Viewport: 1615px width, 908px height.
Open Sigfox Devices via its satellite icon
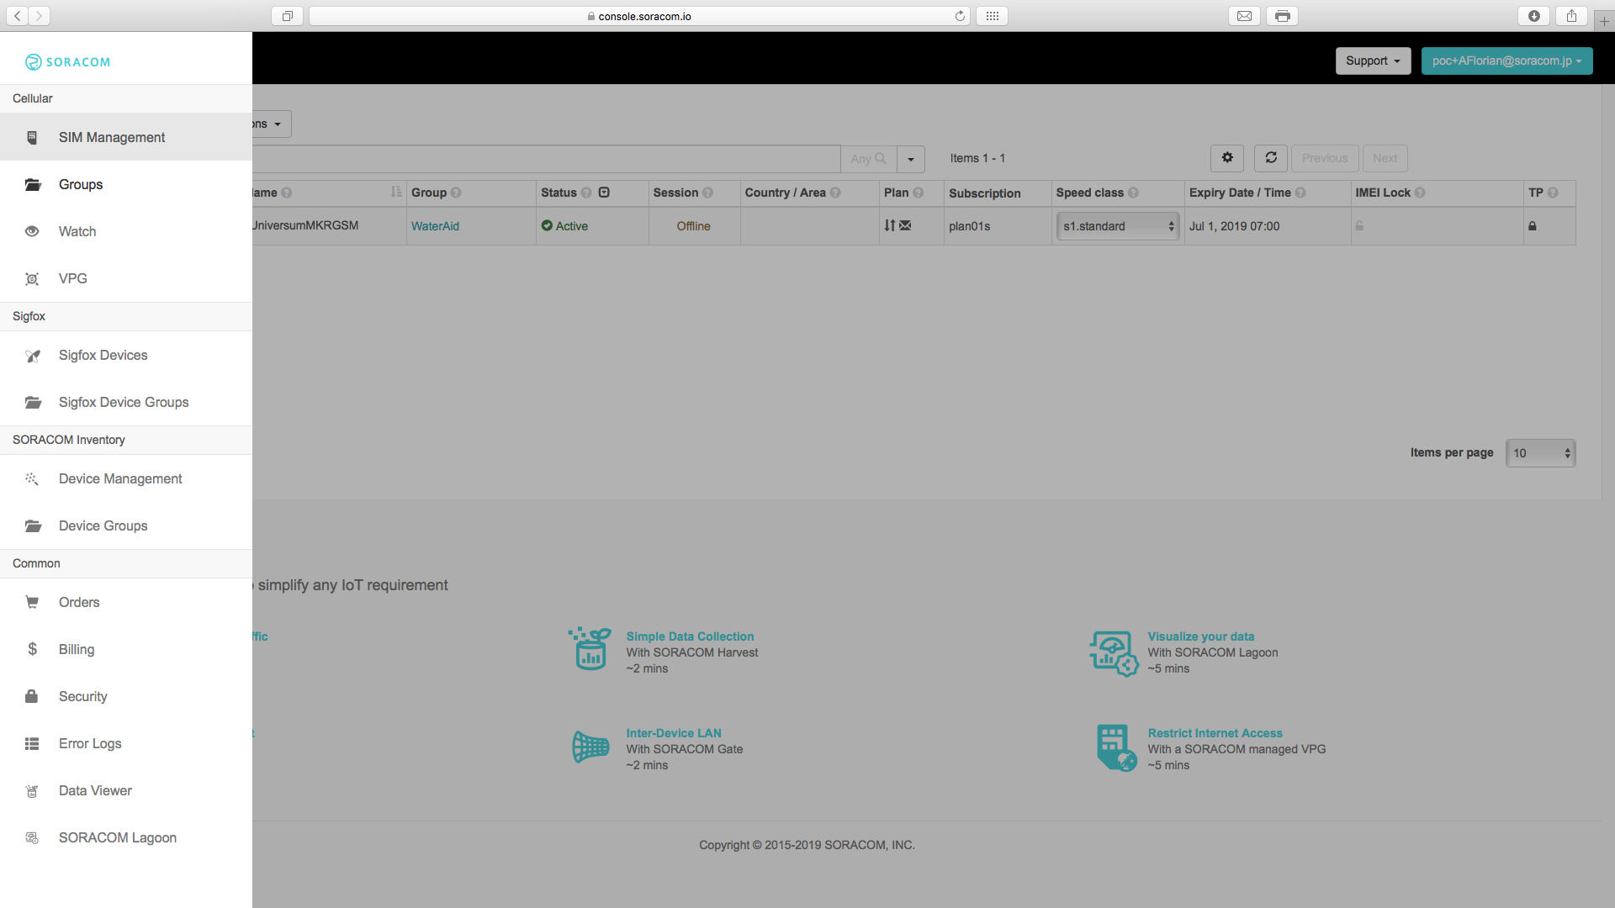tap(33, 356)
